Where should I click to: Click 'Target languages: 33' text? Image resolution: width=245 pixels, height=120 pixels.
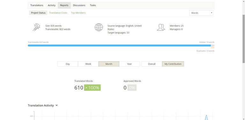point(118,33)
